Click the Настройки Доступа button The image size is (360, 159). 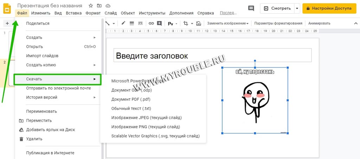327,8
